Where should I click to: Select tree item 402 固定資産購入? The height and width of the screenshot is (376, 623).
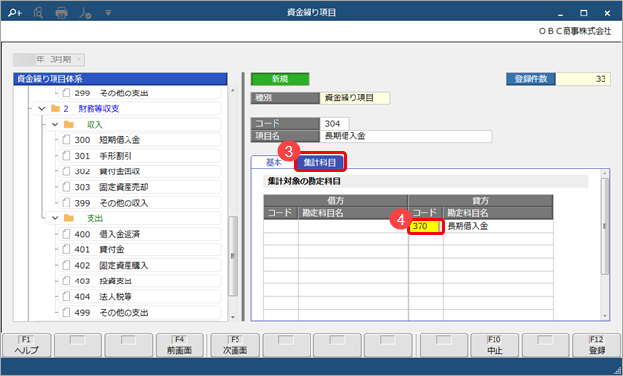[140, 265]
